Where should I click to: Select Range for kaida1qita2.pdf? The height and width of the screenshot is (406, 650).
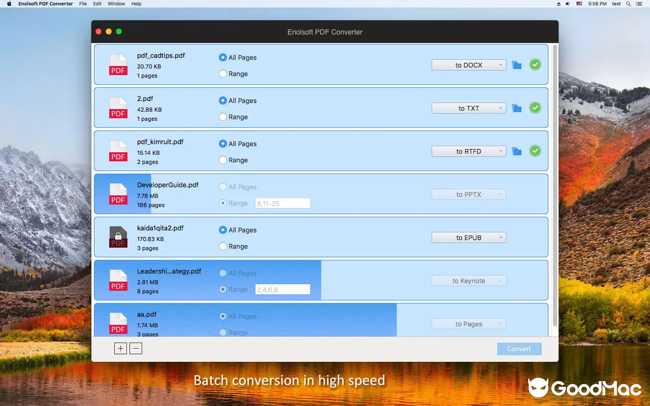coord(222,246)
